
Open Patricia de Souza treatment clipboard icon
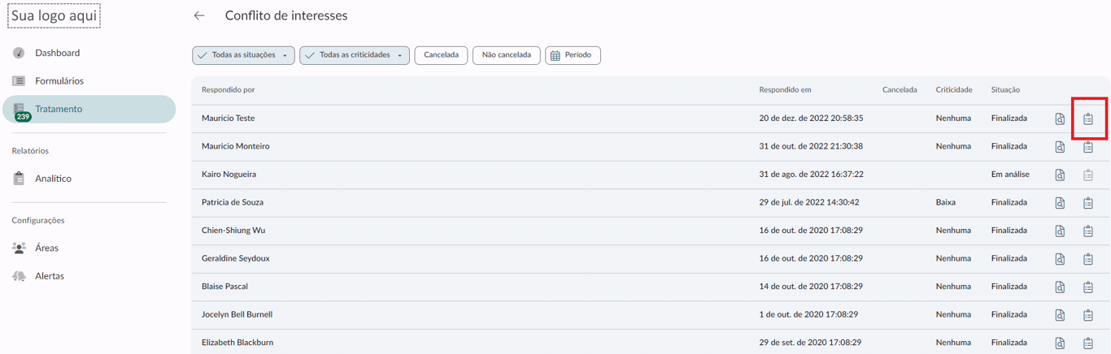(1088, 203)
